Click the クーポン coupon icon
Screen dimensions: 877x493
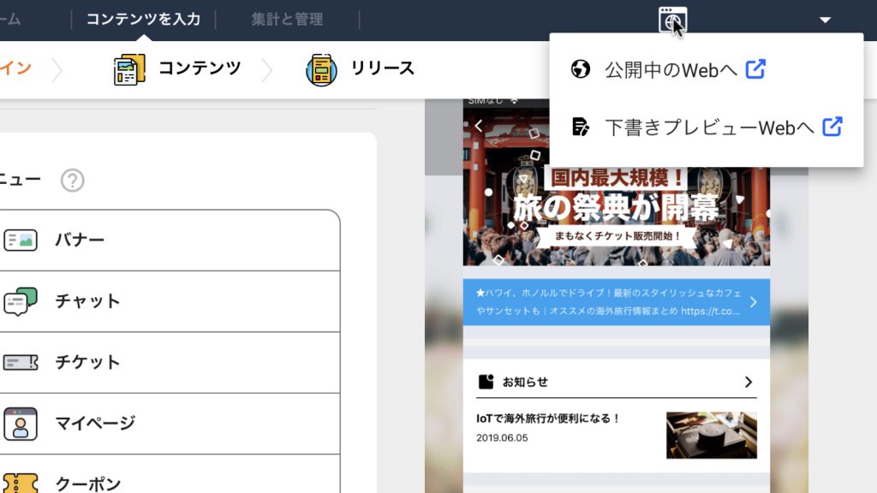[x=21, y=484]
